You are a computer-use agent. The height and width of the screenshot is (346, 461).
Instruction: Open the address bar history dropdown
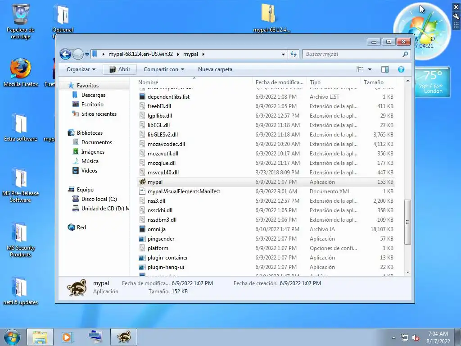(283, 54)
